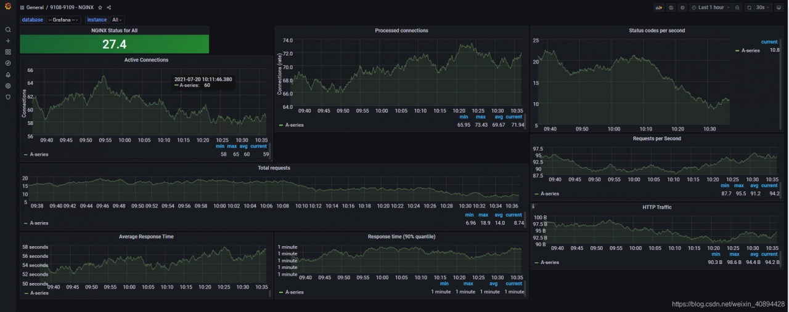Open dashboard settings cog in top bar
789x312 pixels.
point(682,7)
